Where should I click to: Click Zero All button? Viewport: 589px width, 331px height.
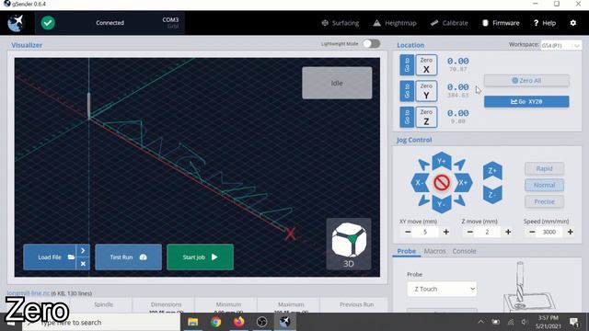tap(526, 80)
